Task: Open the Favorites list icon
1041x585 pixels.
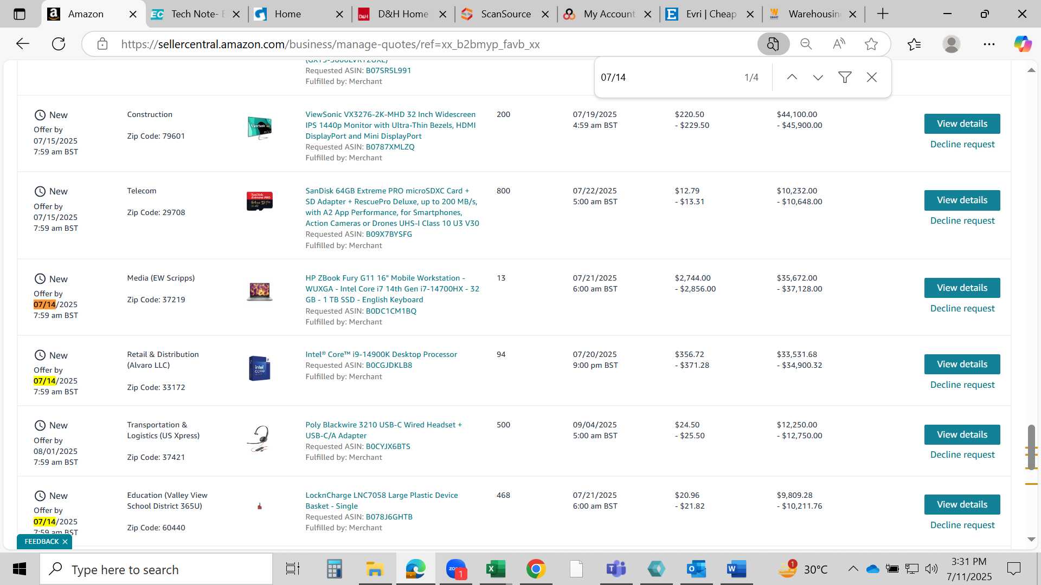Action: pyautogui.click(x=914, y=44)
